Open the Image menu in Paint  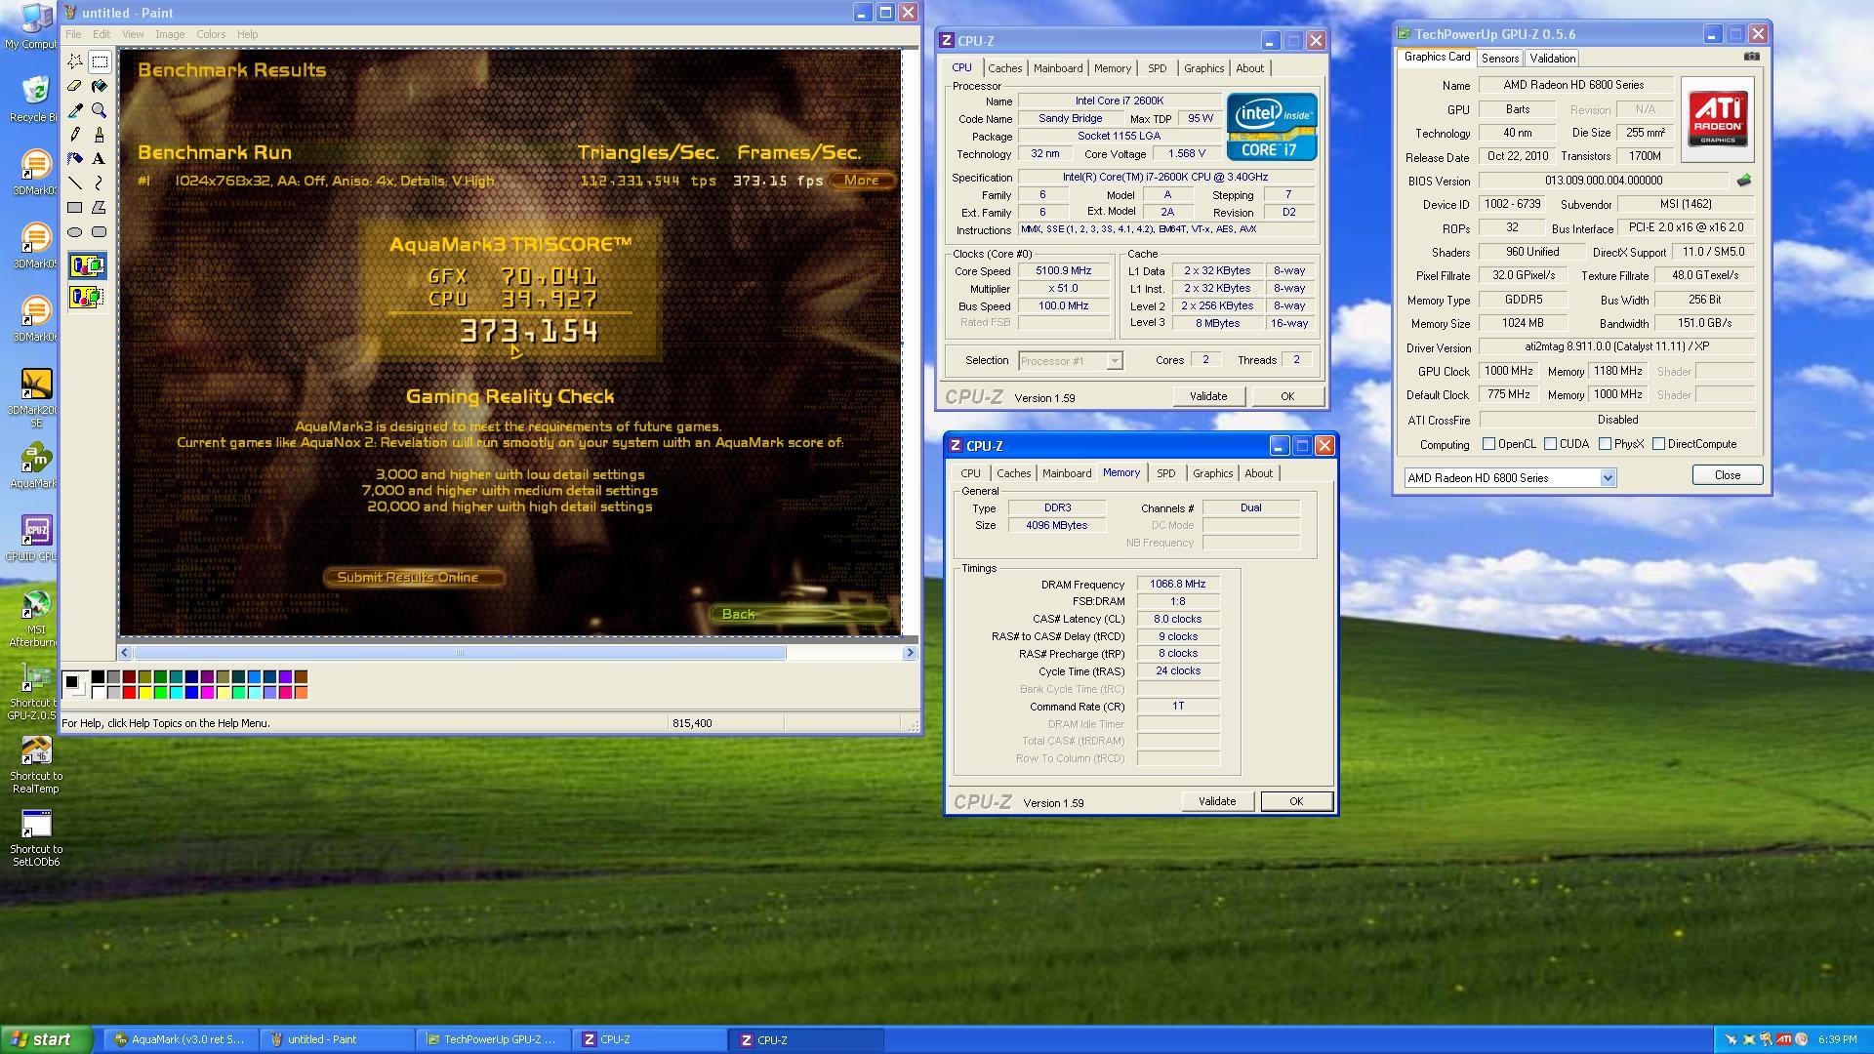pos(170,34)
